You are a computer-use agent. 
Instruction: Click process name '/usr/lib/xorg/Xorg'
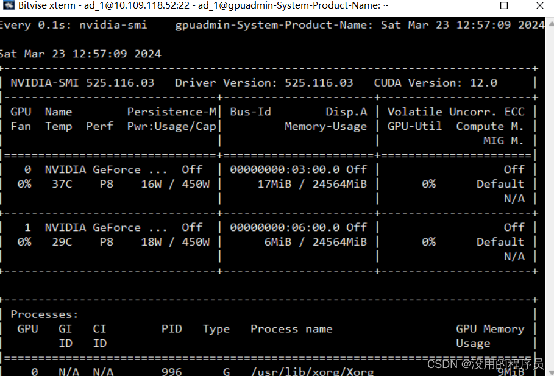tap(312, 372)
